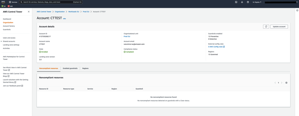299x116 pixels.
Task: Click the 15 Preventive guardrails text
Action: 213,36
